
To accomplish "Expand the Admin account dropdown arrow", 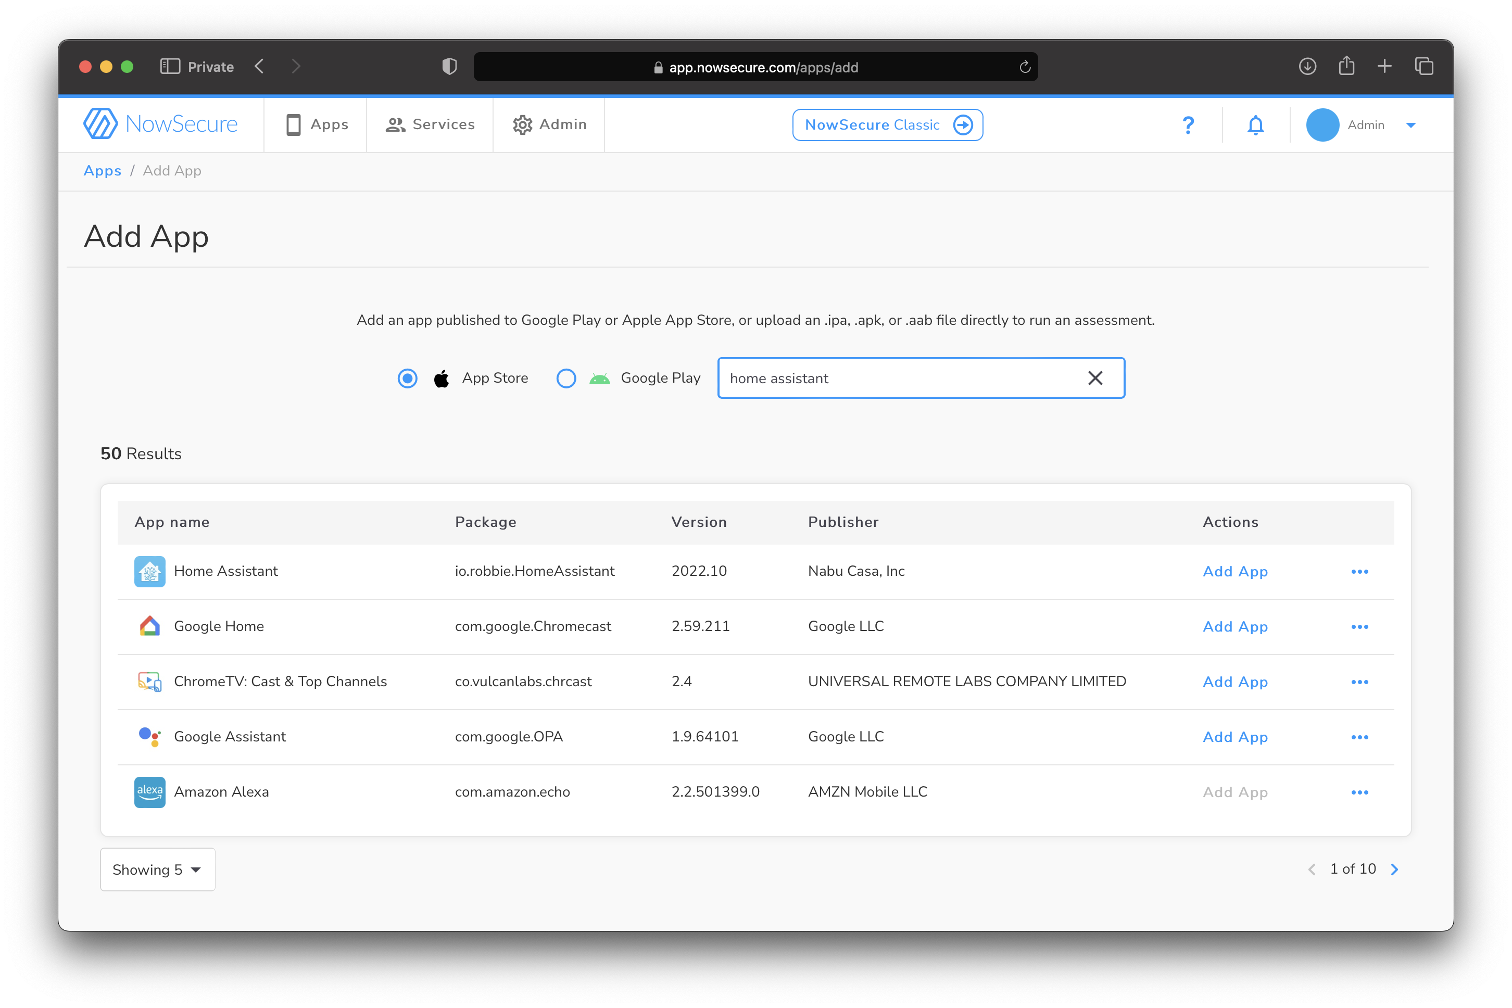I will pyautogui.click(x=1410, y=125).
